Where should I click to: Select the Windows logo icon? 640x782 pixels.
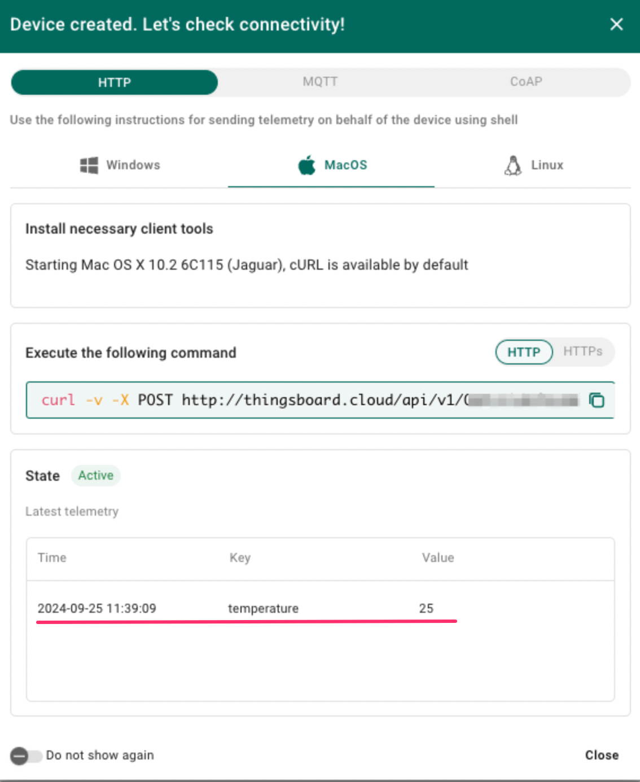(89, 165)
